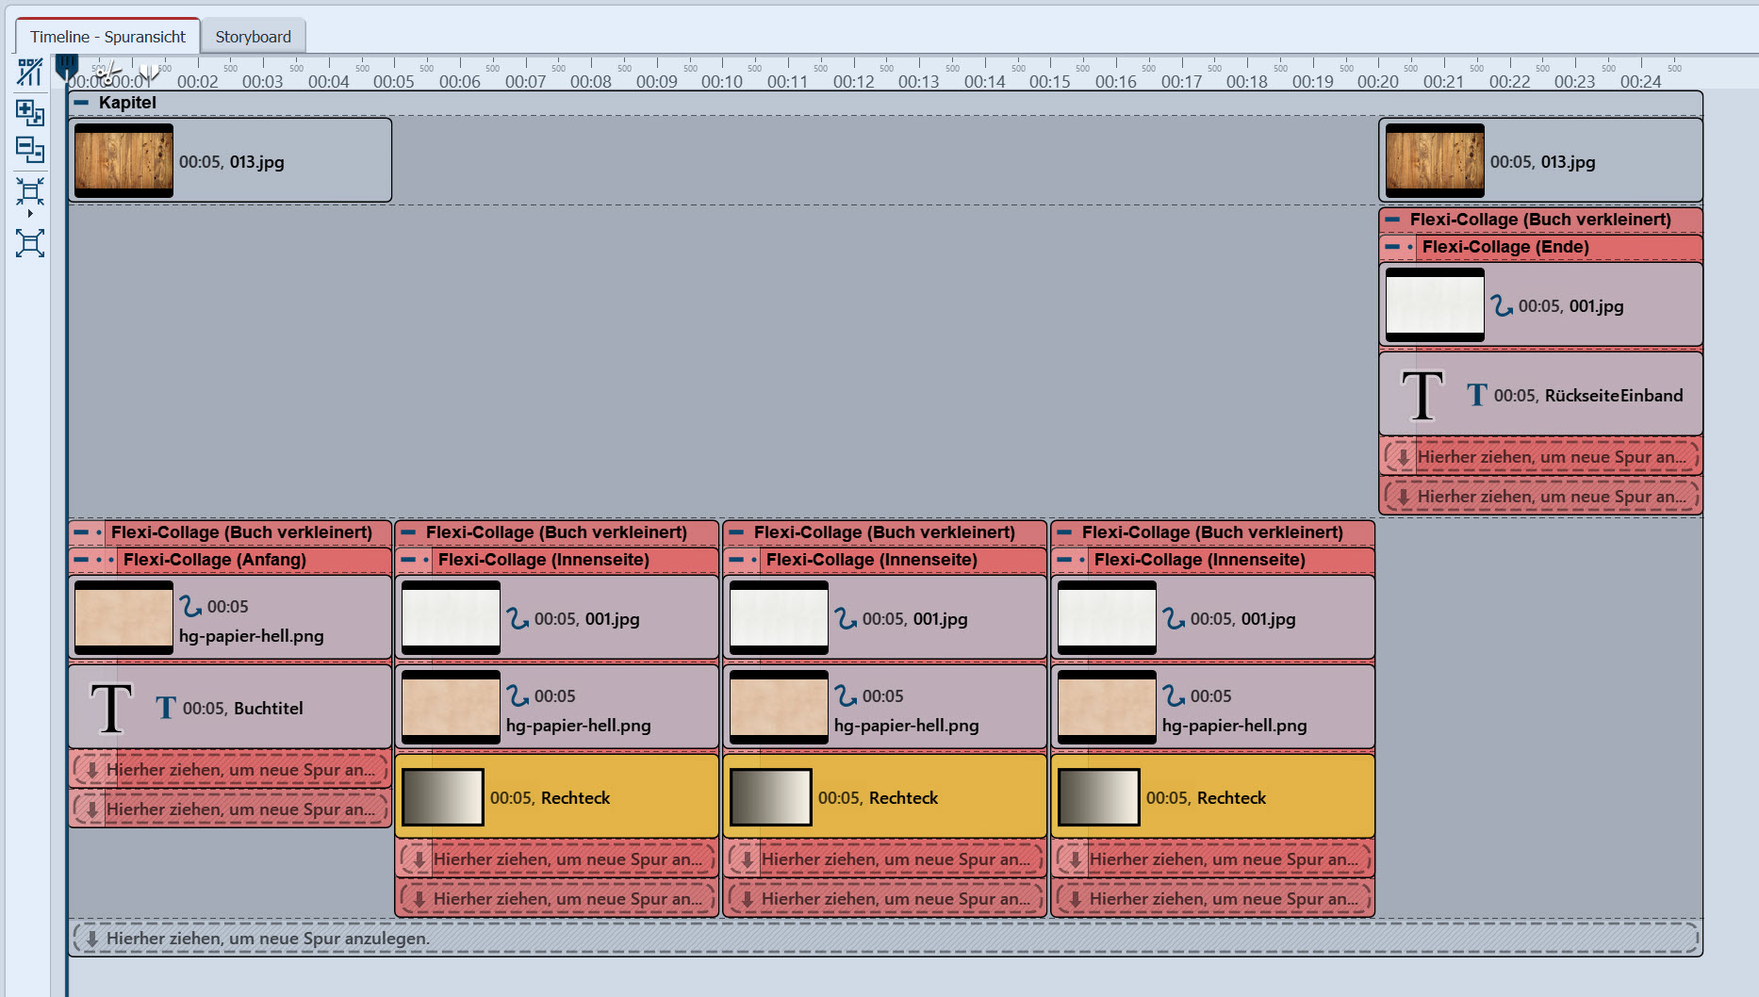Image resolution: width=1759 pixels, height=997 pixels.
Task: Select the third Rechteck gradient thumbnail
Action: [x=1099, y=797]
